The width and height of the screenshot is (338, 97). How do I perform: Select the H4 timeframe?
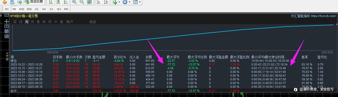coord(44,9)
